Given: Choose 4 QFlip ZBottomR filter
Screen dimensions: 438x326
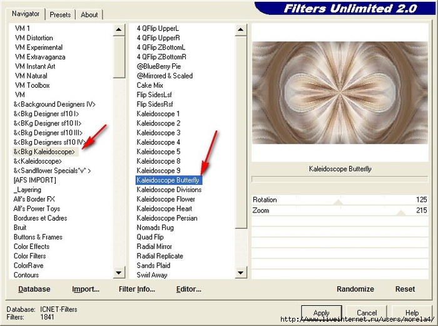Looking at the screenshot, I should coord(161,57).
